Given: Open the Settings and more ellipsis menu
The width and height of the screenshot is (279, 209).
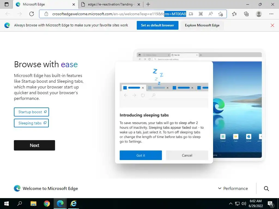Looking at the screenshot, I should (x=271, y=14).
